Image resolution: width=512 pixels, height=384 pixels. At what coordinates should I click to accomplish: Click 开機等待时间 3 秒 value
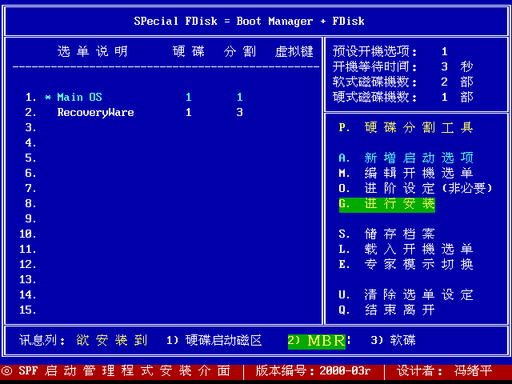click(457, 66)
